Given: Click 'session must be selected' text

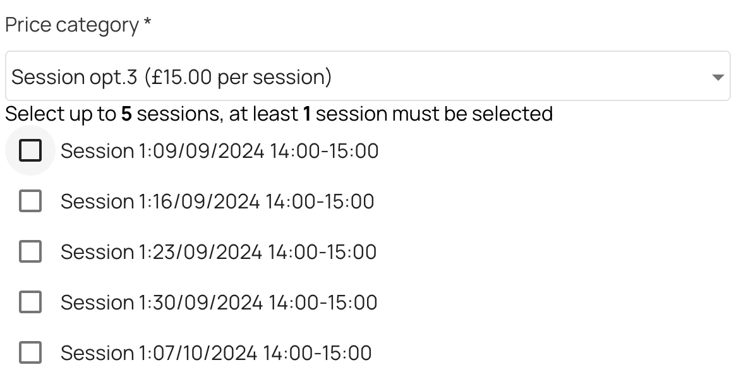Looking at the screenshot, I should 434,114.
